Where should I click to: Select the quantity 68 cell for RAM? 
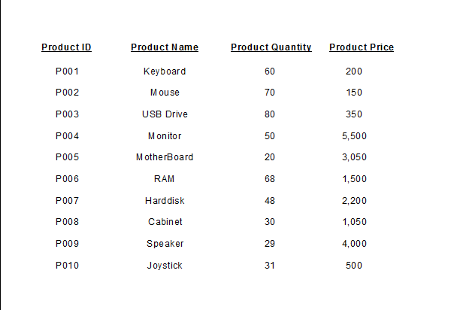tap(270, 179)
